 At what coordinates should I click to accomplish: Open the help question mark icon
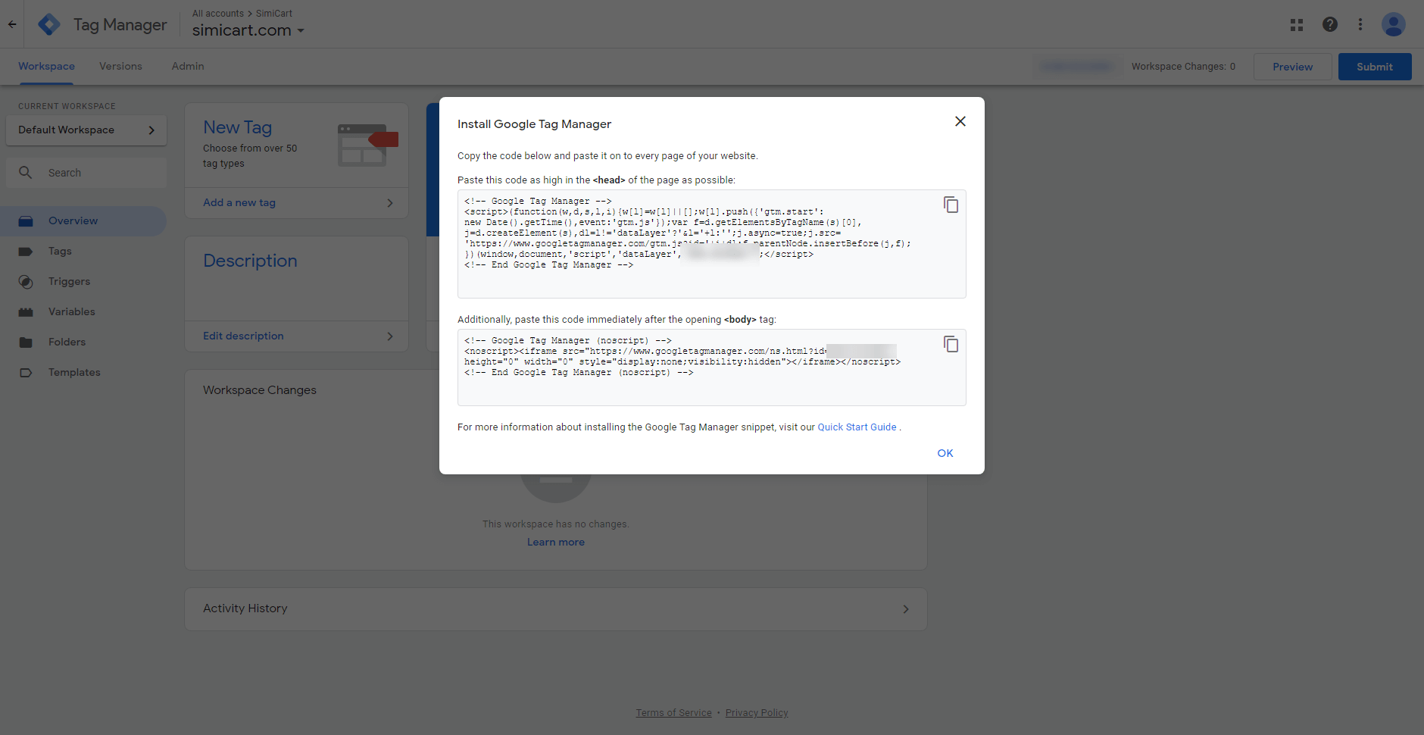[1329, 24]
